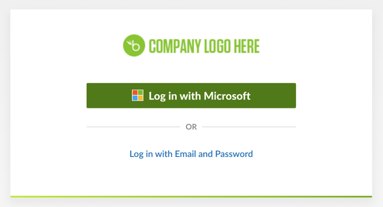Screen dimensions: 383x207
Task: Click the yellow square in Microsoft logo
Action: (x=140, y=98)
